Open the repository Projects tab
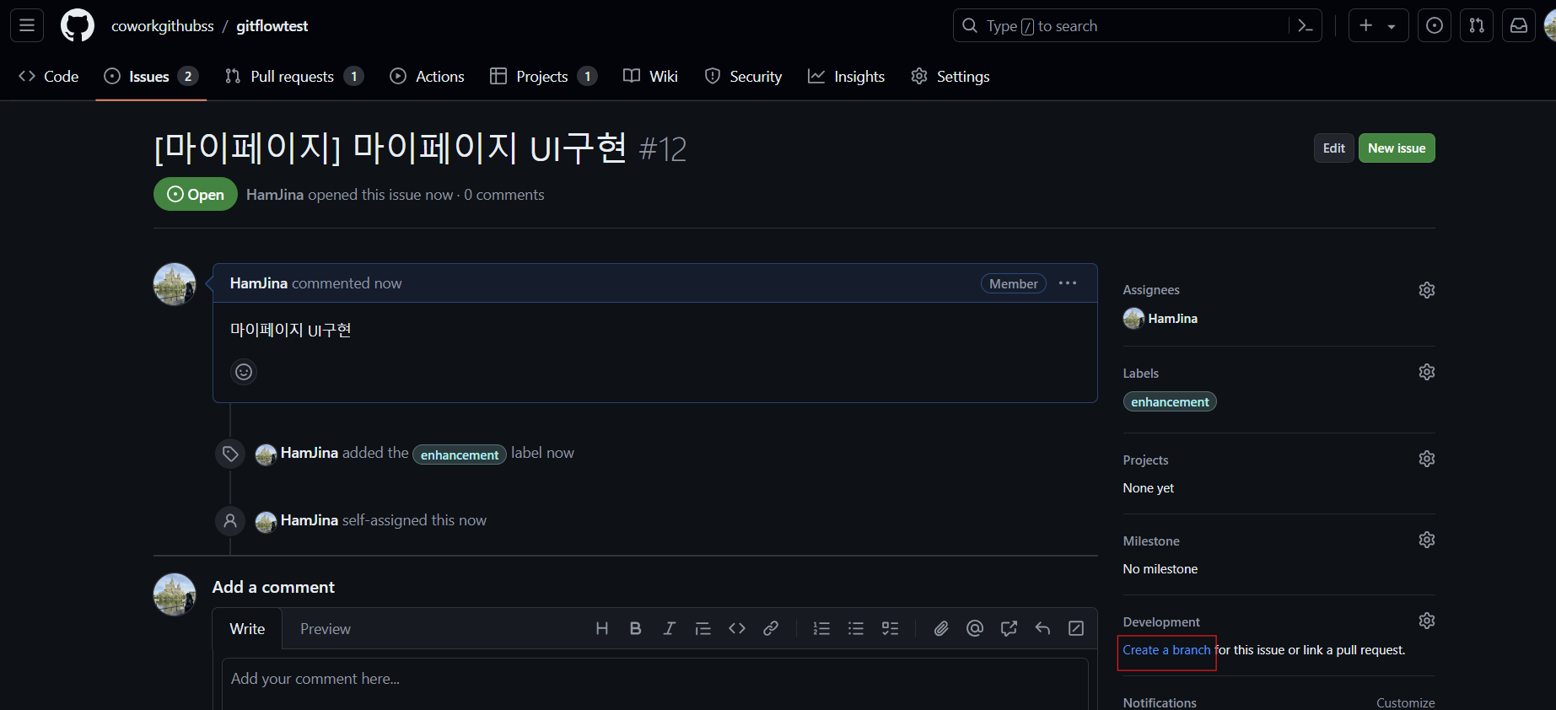This screenshot has width=1556, height=710. tap(544, 77)
